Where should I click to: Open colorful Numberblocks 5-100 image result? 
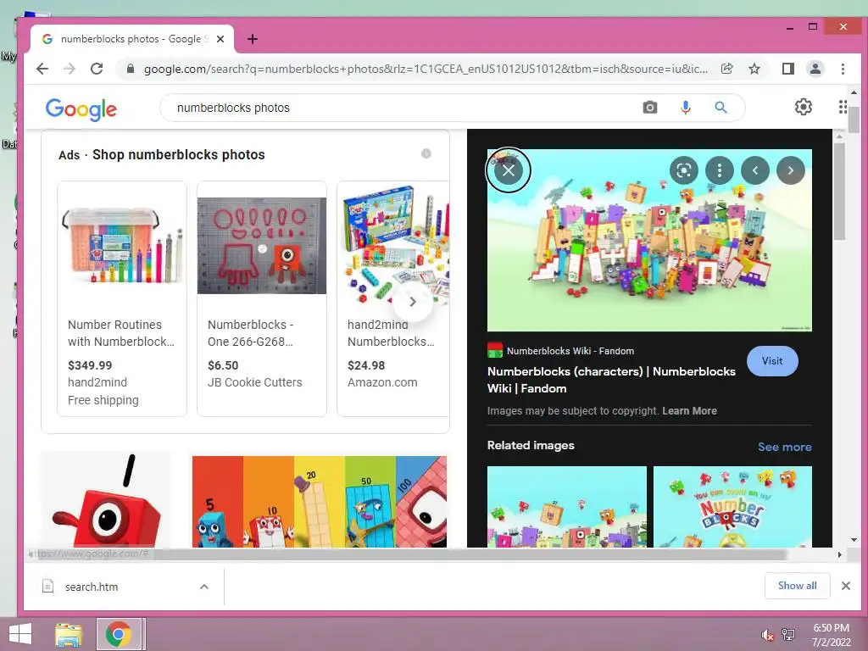[320, 502]
